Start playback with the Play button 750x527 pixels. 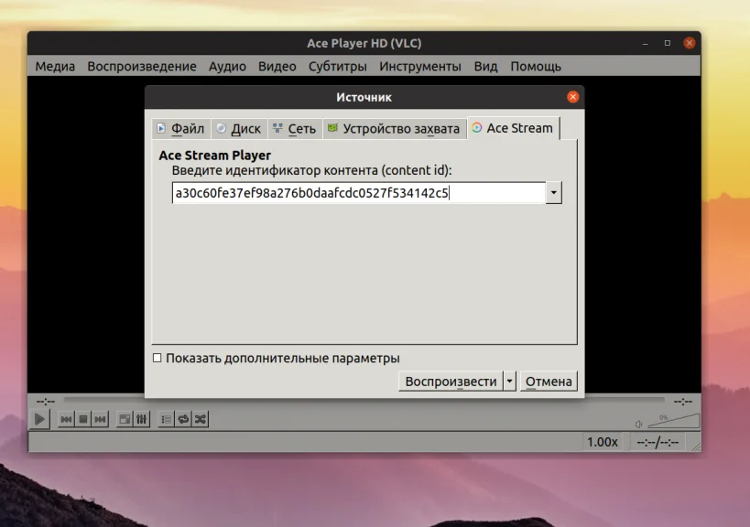click(x=39, y=420)
